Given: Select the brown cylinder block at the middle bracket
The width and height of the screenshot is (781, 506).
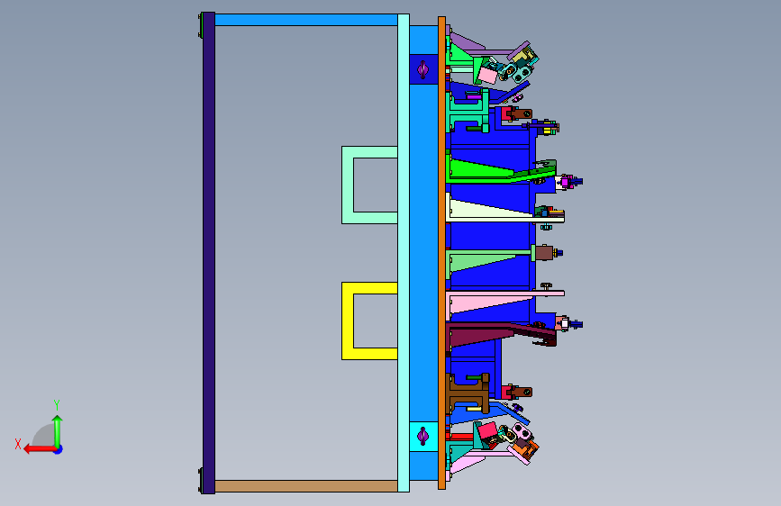Looking at the screenshot, I should (x=544, y=252).
